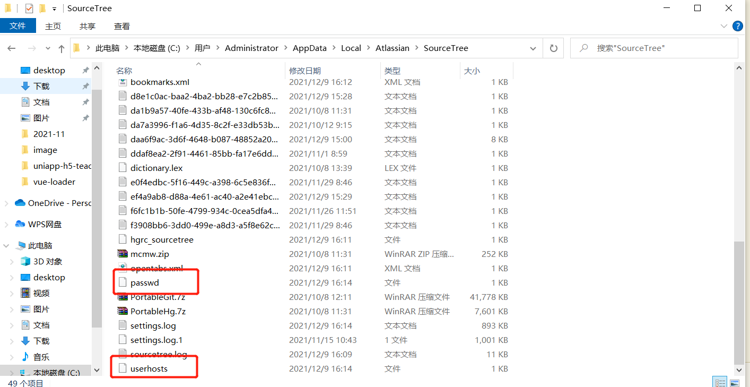Sort files by 修改日期 column header

pyautogui.click(x=305, y=71)
